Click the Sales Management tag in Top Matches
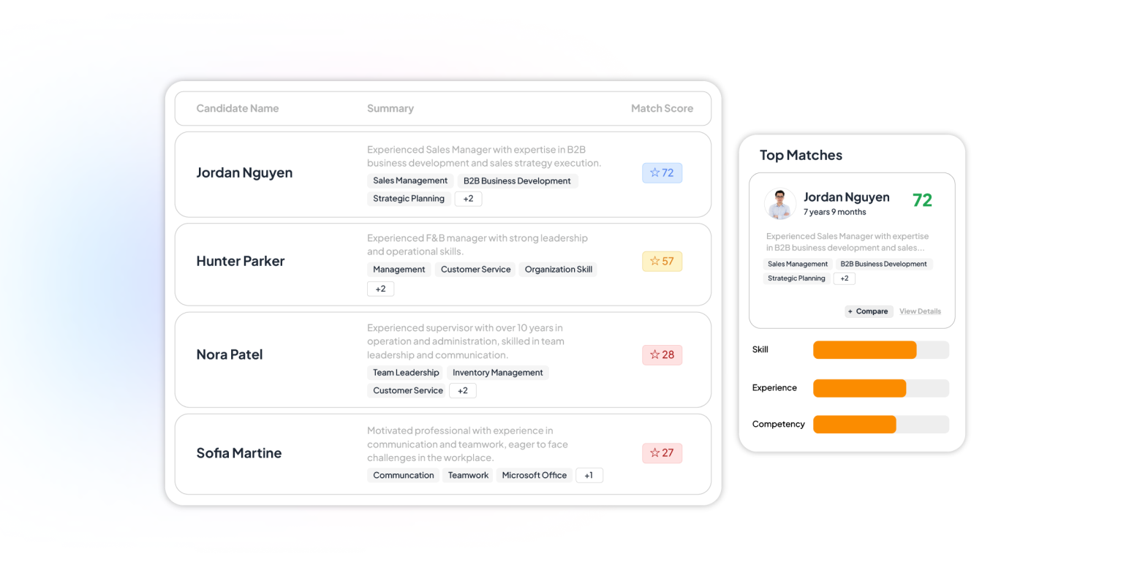This screenshot has height=570, width=1129. pos(798,264)
